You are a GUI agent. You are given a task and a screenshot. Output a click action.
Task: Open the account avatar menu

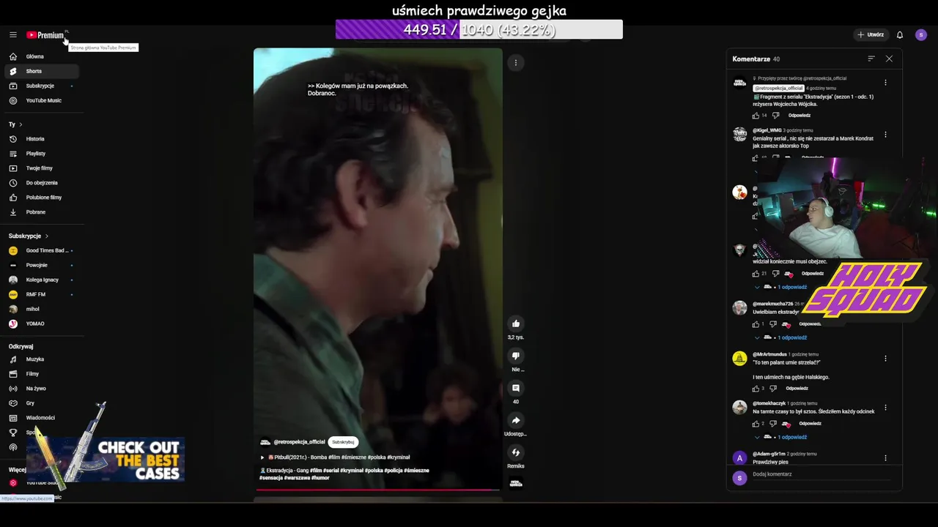pyautogui.click(x=921, y=34)
